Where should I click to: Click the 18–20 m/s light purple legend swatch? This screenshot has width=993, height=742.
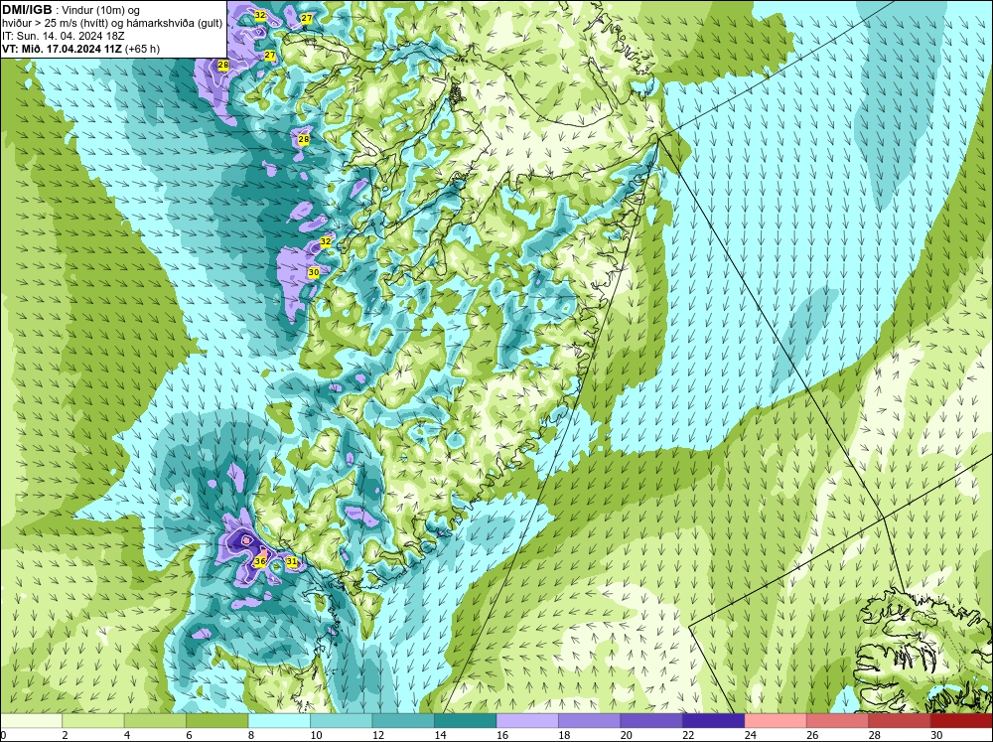coord(590,720)
